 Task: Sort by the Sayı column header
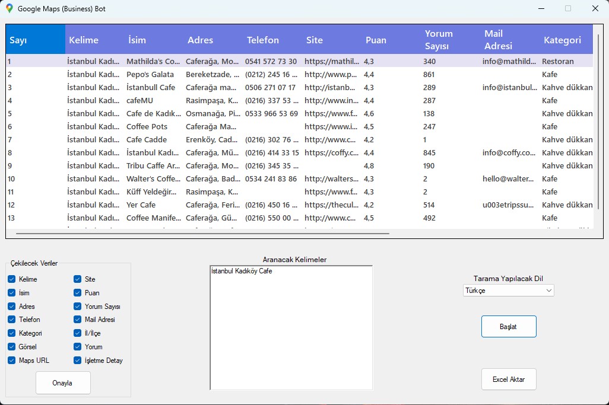pyautogui.click(x=36, y=40)
